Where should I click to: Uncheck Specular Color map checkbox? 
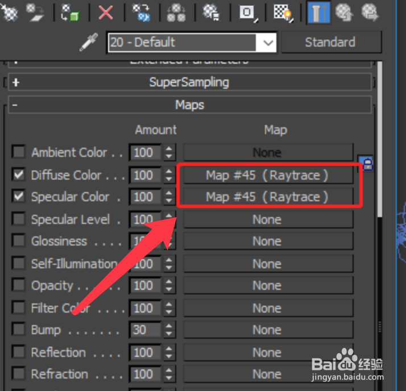click(19, 197)
